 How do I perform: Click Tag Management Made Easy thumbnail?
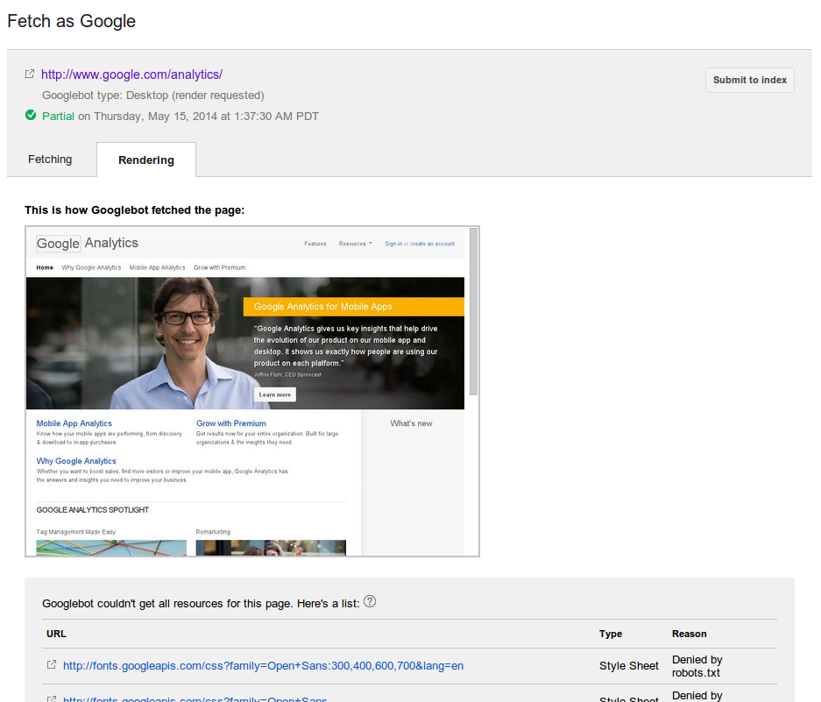111,548
